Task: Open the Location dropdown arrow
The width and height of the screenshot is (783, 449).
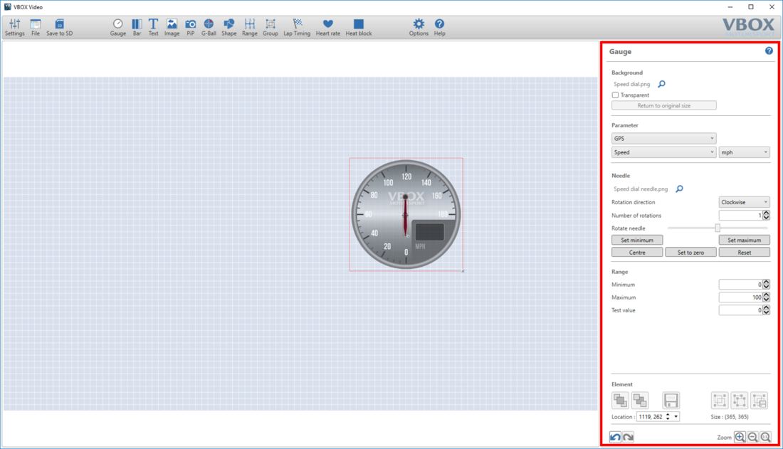Action: pyautogui.click(x=676, y=416)
